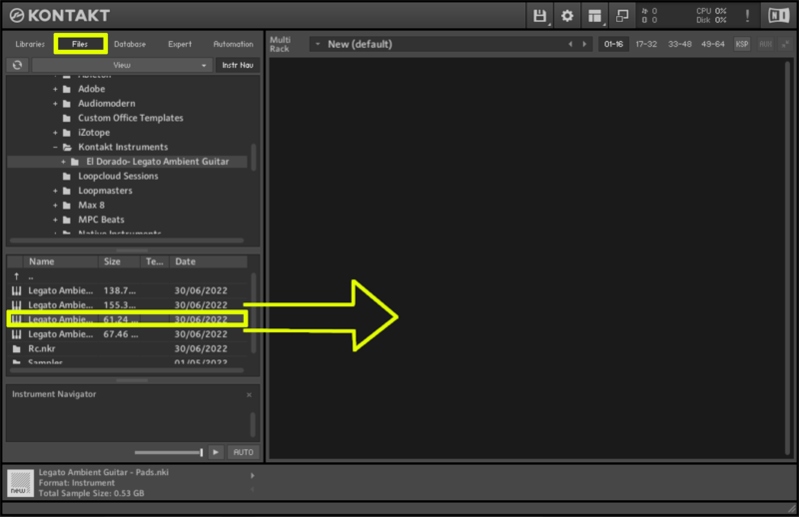Viewport: 799px width, 517px height.
Task: Show rack page 33-48
Action: (x=679, y=44)
